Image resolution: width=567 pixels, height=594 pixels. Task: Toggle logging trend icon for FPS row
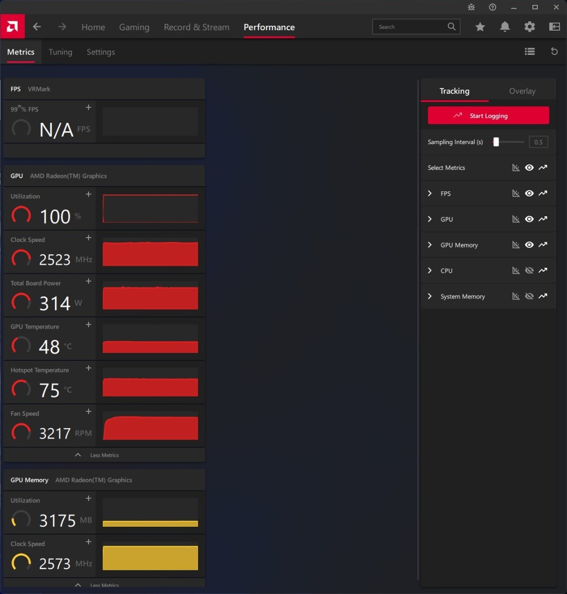click(543, 193)
